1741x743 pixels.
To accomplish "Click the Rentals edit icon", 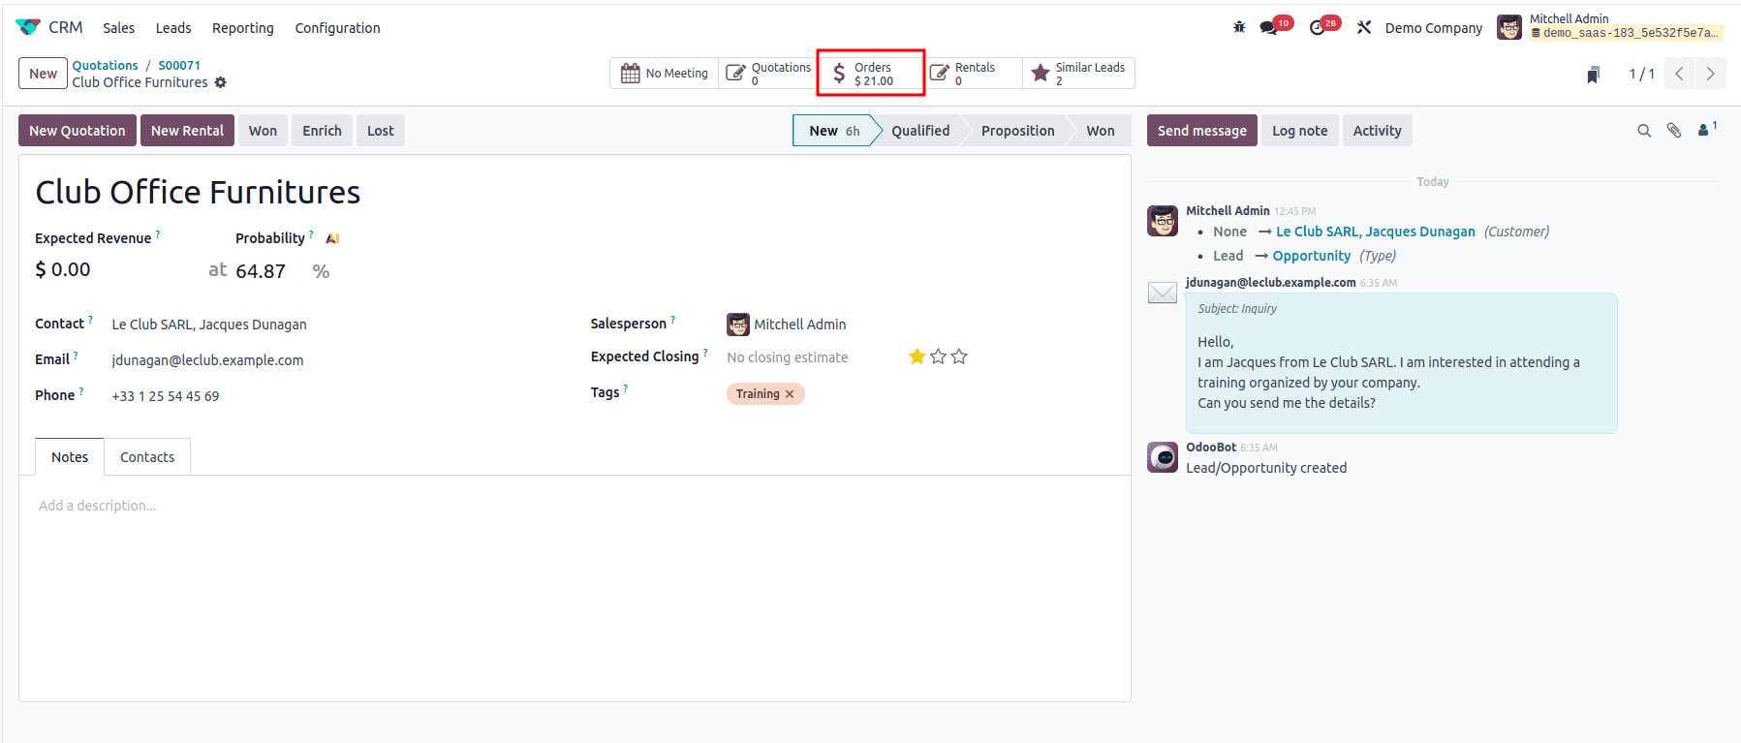I will [939, 74].
